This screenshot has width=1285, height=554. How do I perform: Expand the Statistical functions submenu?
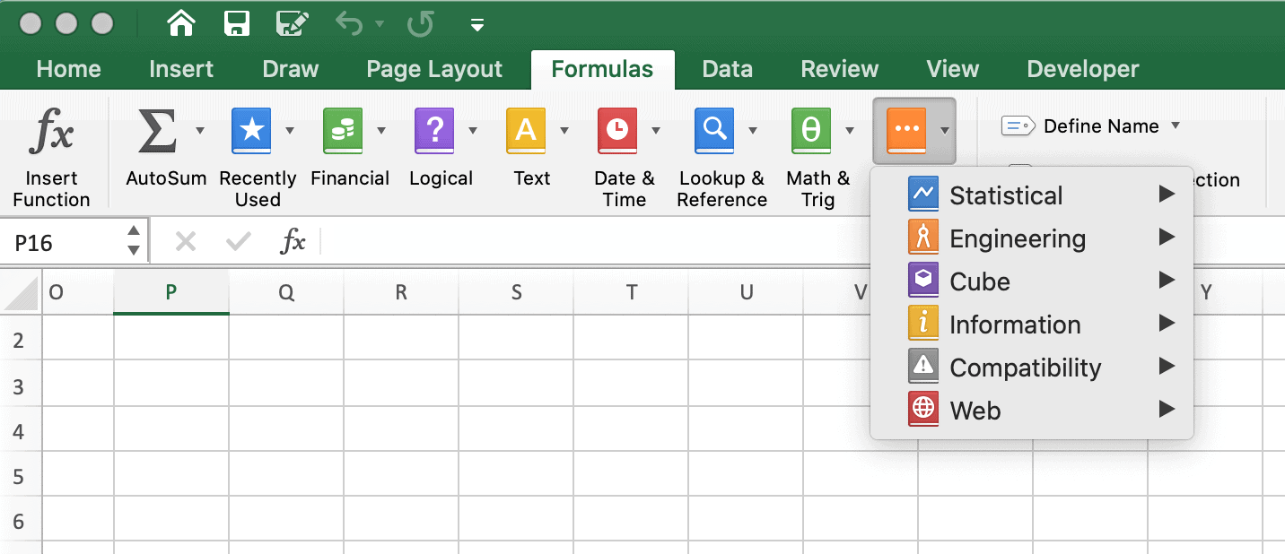coord(1006,195)
